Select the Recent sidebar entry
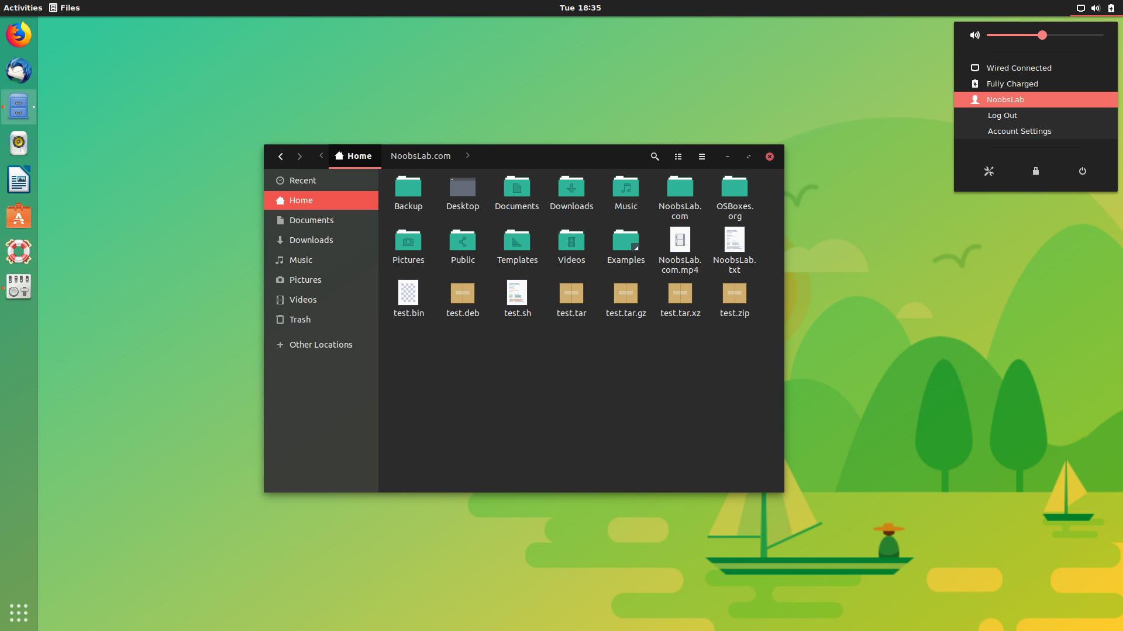Viewport: 1123px width, 631px height. (x=303, y=180)
